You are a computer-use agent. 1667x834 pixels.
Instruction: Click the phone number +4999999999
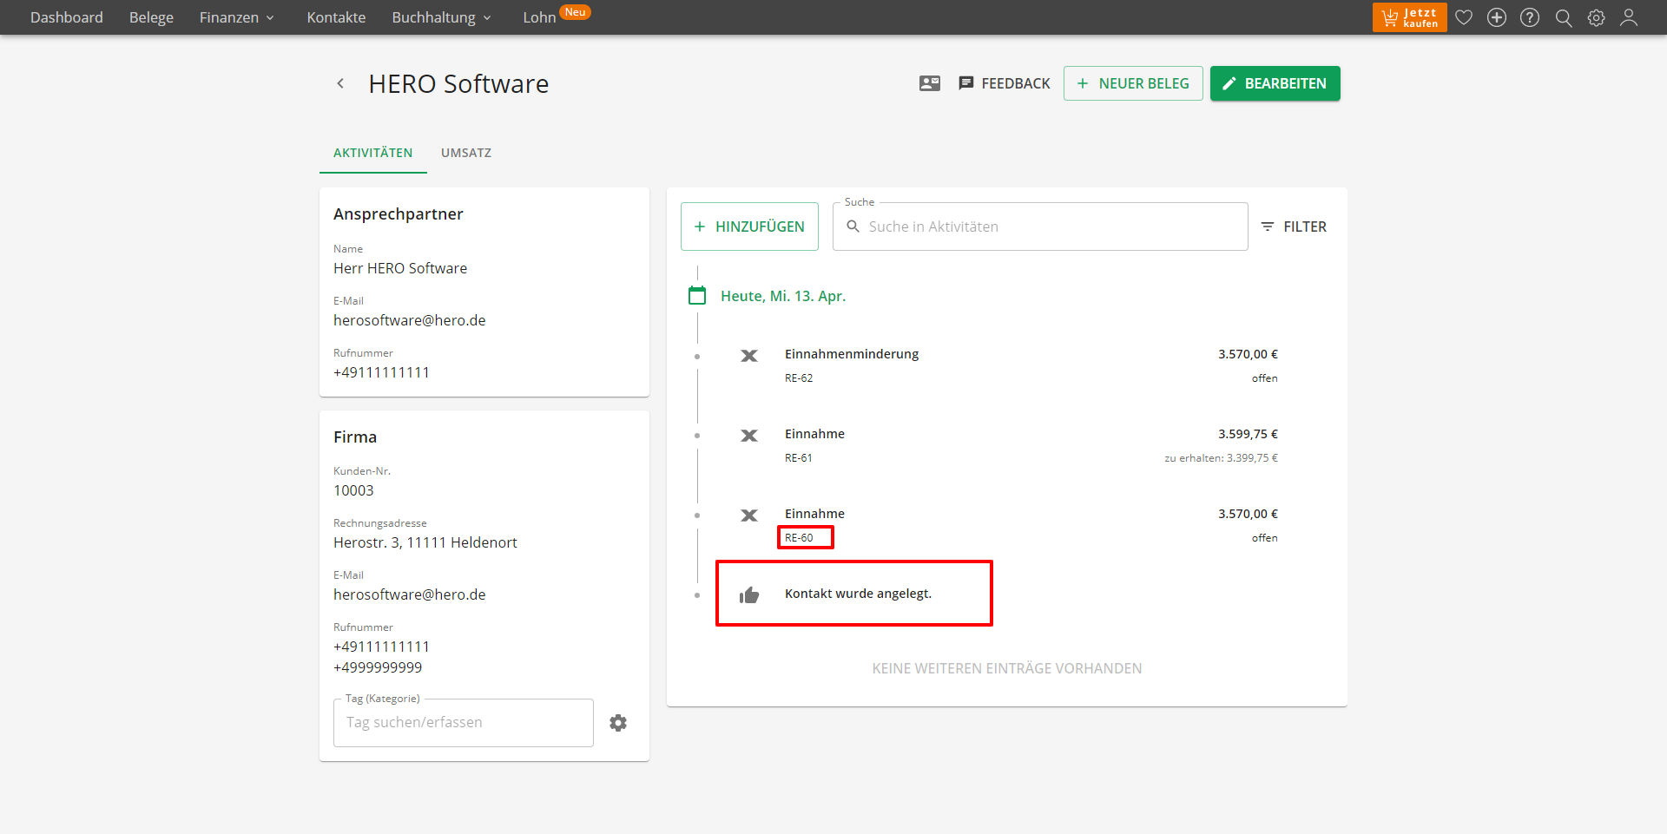click(x=378, y=667)
